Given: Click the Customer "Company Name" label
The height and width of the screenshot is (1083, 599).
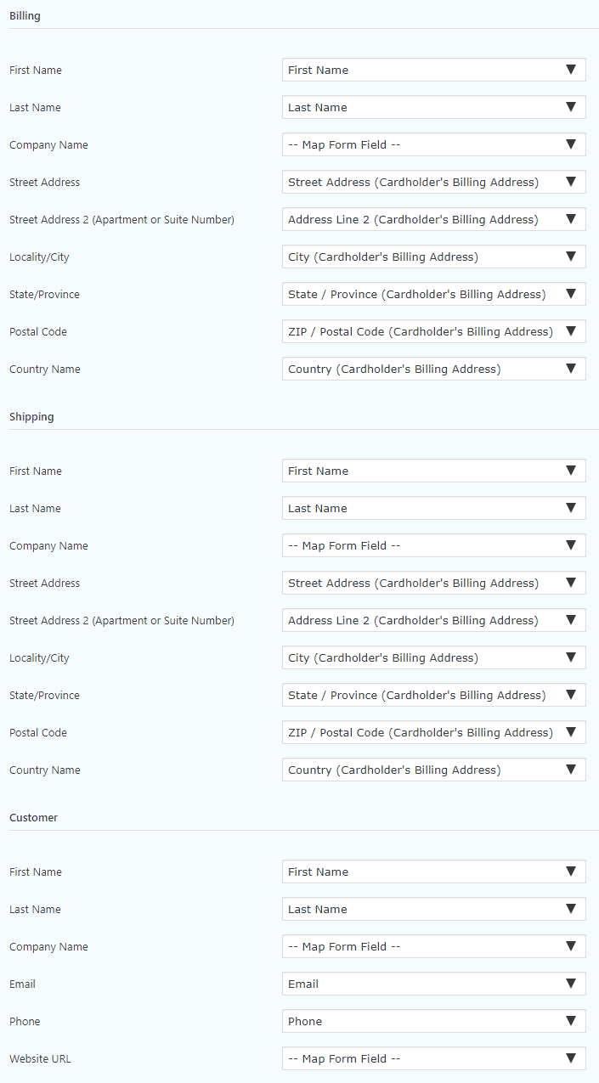Looking at the screenshot, I should 48,946.
